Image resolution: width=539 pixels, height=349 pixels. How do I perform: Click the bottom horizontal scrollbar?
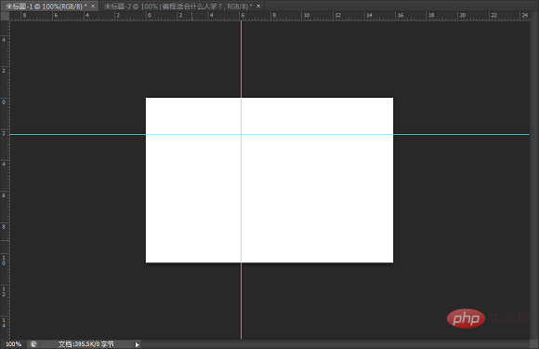[x=335, y=343]
